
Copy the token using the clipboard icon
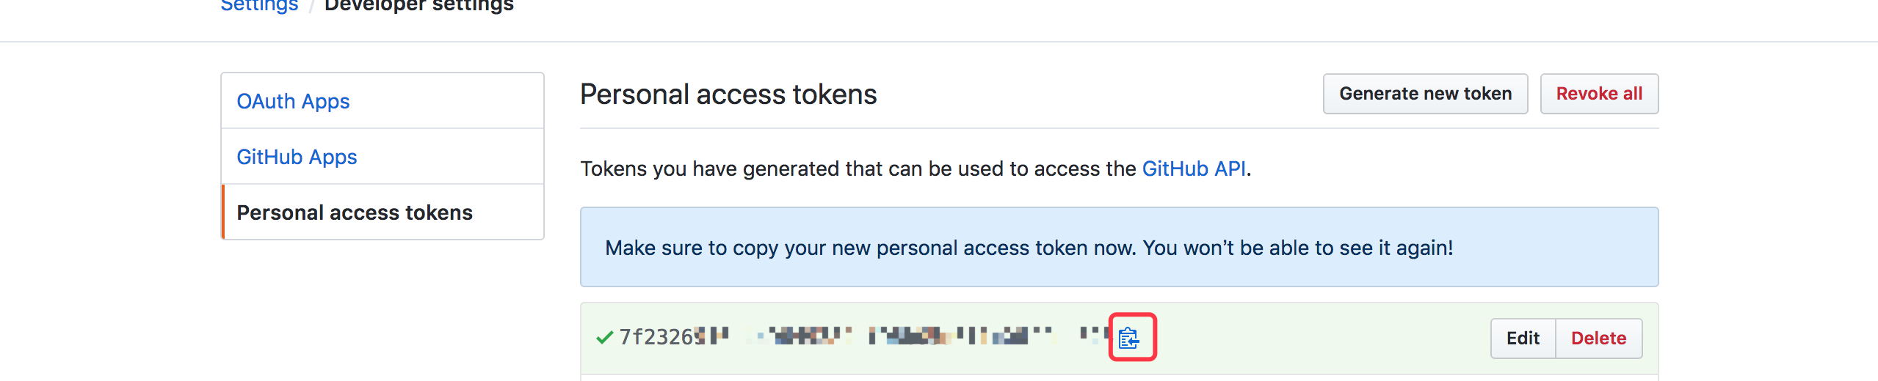(x=1129, y=339)
